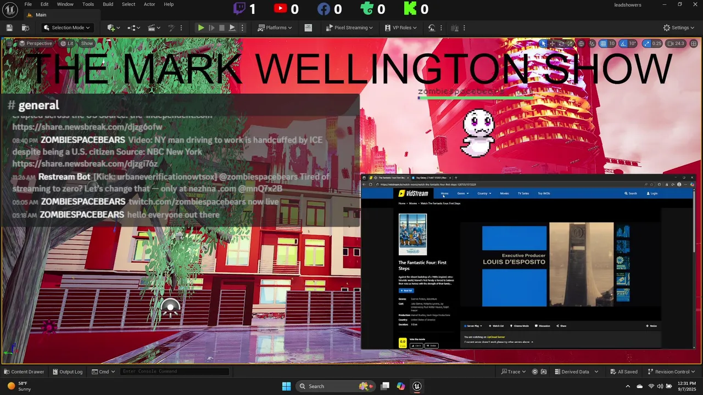Start Play in Editor with green play button
Viewport: 703px width, 395px height.
(201, 27)
